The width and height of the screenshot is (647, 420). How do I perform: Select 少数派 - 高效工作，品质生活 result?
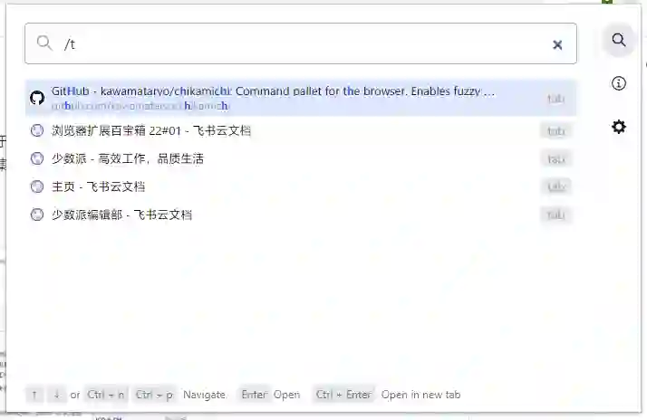301,158
